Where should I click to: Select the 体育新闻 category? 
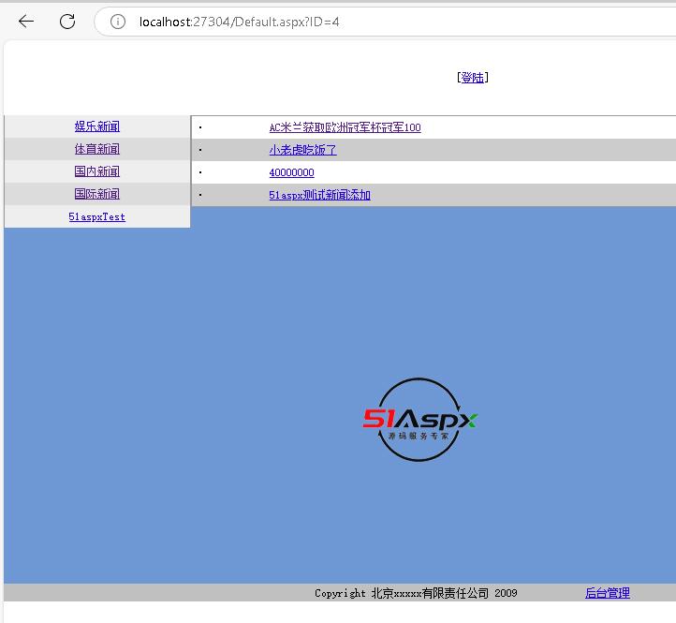(x=97, y=149)
